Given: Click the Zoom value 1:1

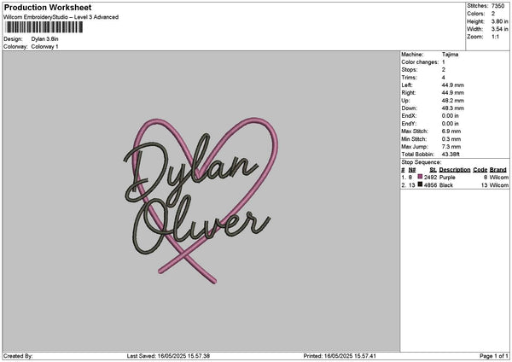Looking at the screenshot, I should click(495, 37).
